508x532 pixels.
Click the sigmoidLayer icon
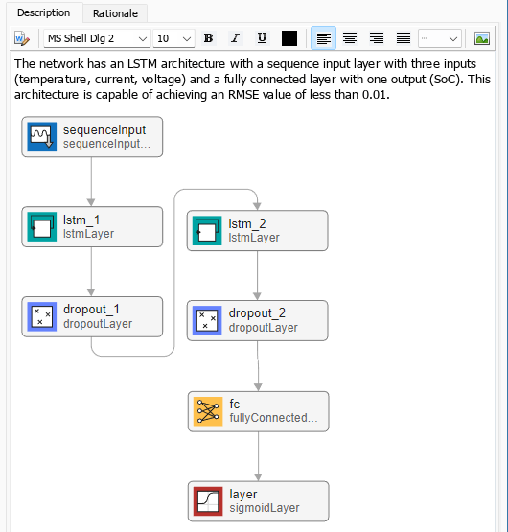tap(208, 501)
